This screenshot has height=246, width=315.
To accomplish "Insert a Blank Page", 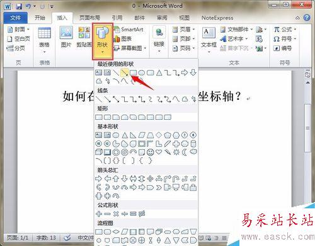I will (18, 39).
